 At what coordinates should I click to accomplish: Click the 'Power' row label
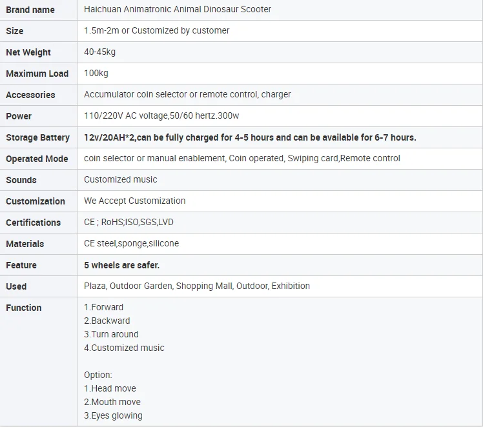coord(19,116)
